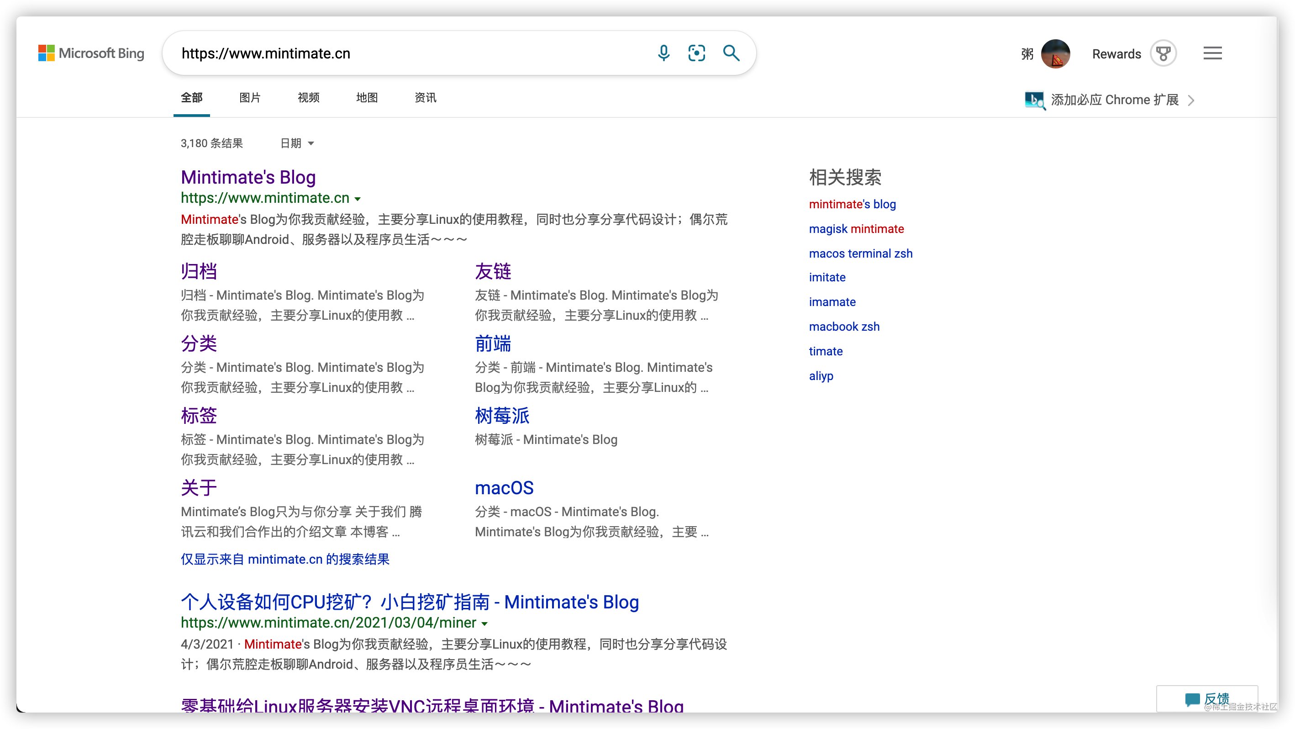The height and width of the screenshot is (729, 1295).
Task: Open the 前端 sitelink
Action: [x=493, y=344]
